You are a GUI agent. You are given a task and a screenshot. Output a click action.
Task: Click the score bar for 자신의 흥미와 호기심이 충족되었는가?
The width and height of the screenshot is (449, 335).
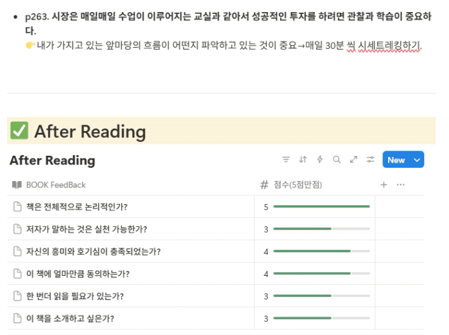coord(321,251)
